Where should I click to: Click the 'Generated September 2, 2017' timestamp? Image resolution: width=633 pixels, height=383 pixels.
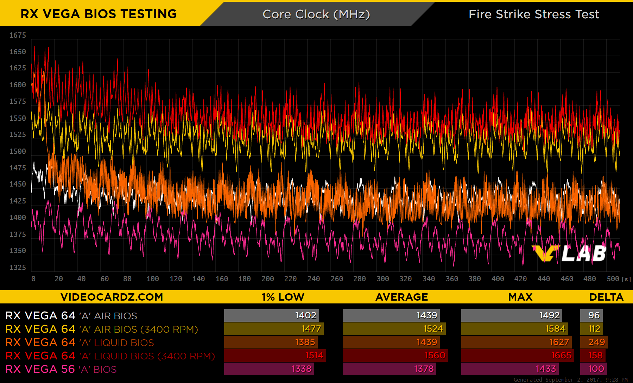(570, 380)
